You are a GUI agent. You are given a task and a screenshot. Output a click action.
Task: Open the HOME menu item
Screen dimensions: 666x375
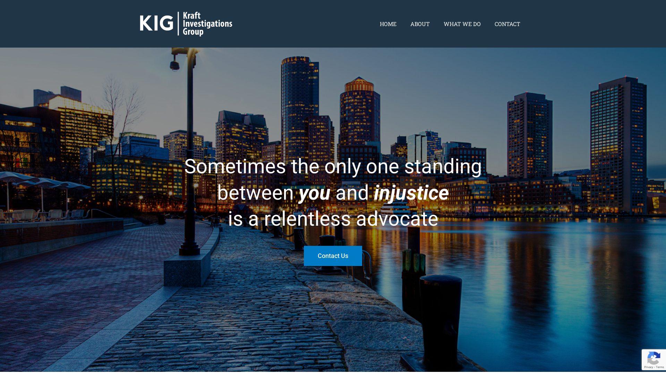point(388,24)
